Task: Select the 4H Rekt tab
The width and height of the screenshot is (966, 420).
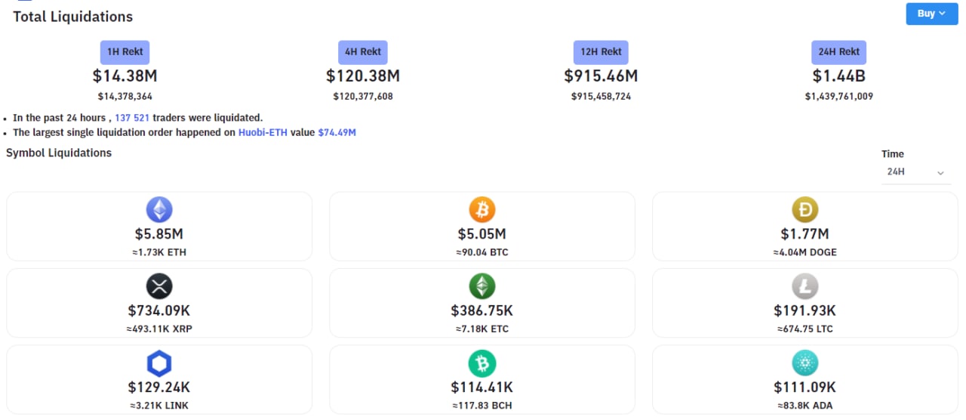Action: tap(363, 52)
